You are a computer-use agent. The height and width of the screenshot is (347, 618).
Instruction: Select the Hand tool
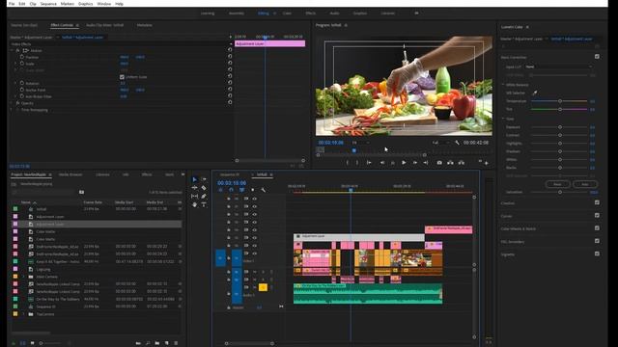coord(195,204)
